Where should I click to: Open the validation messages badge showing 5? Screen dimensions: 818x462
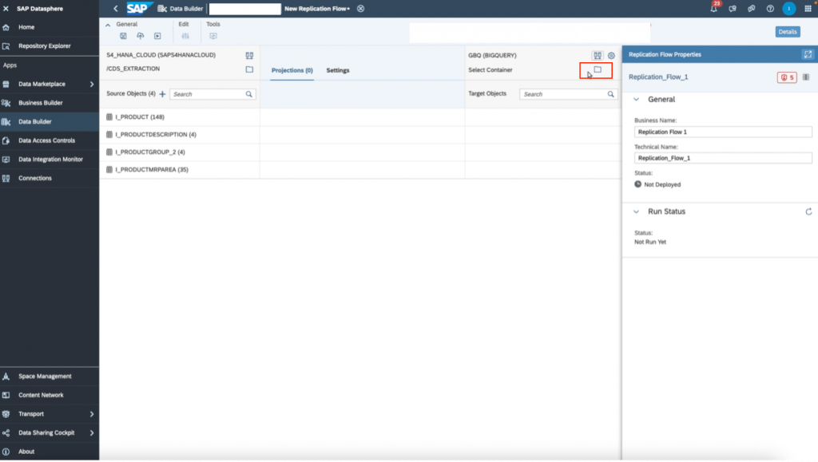tap(787, 77)
